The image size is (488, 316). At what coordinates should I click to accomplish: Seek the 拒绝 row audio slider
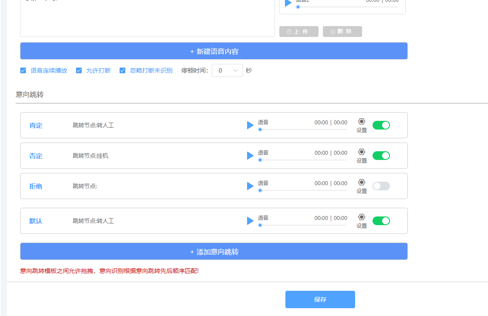pyautogui.click(x=302, y=190)
